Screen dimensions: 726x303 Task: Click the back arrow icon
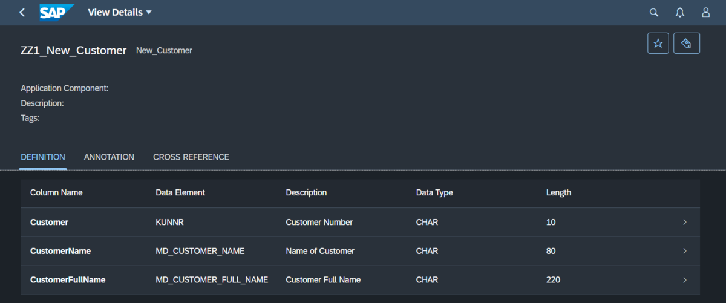(22, 12)
